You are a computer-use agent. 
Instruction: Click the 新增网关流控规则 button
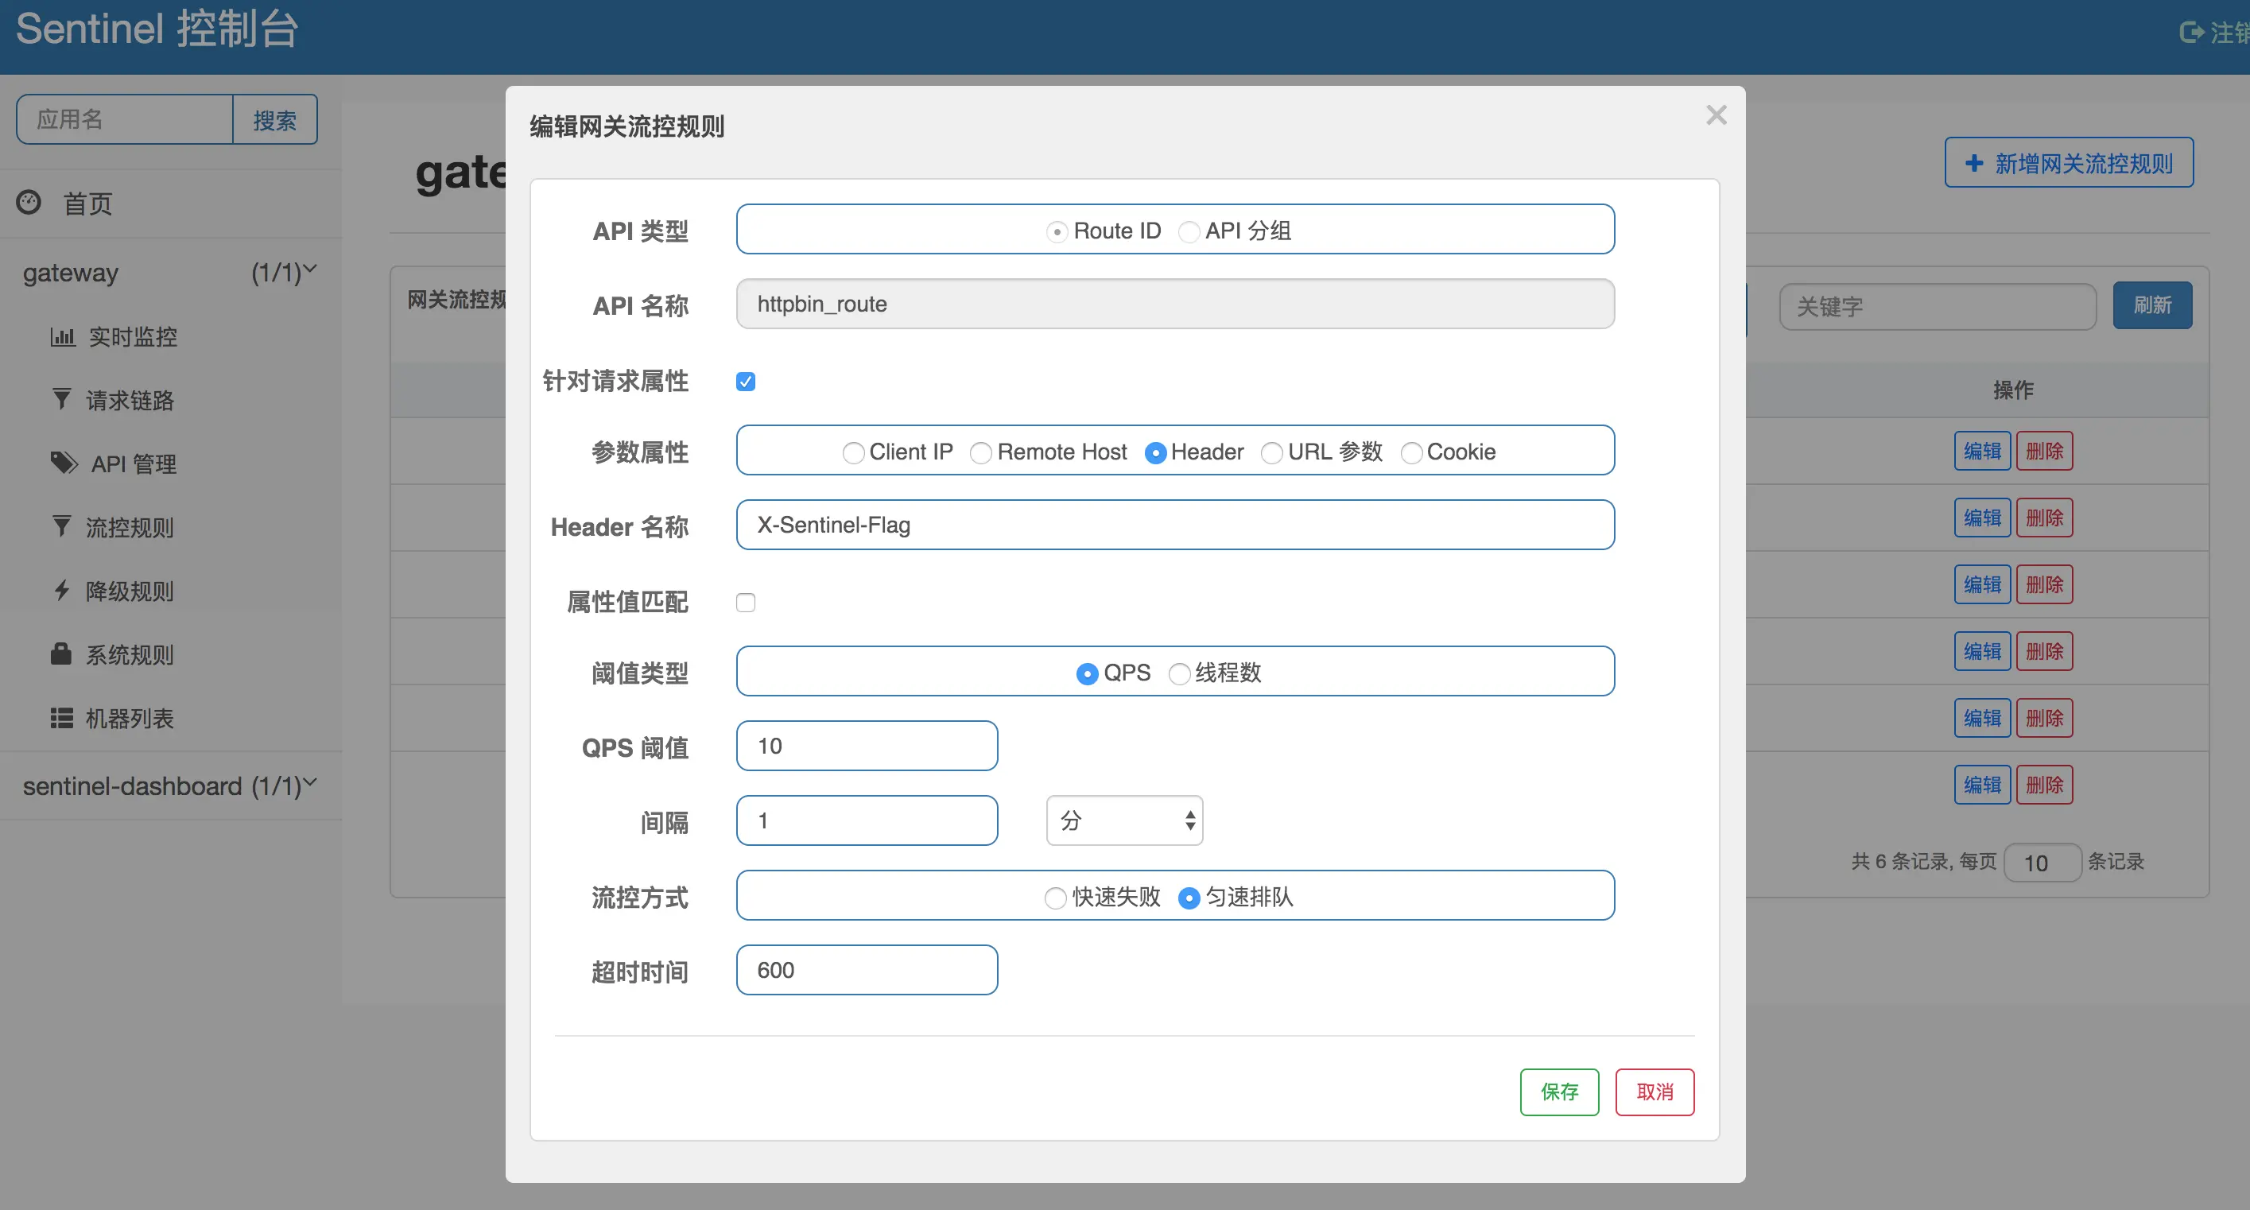(x=2070, y=162)
